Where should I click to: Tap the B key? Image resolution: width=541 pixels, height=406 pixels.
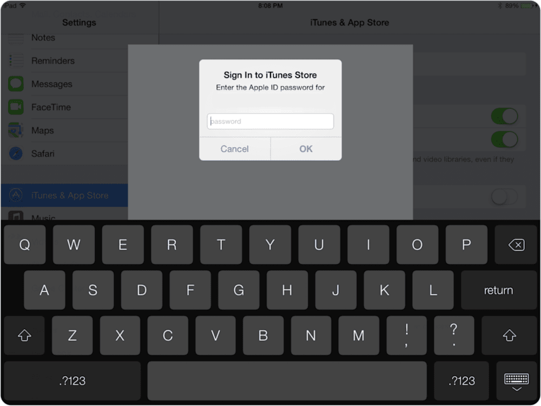coord(263,335)
